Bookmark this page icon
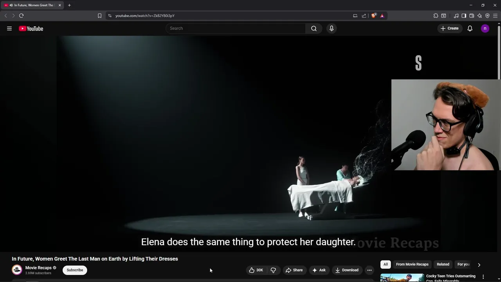501x282 pixels. [99, 16]
